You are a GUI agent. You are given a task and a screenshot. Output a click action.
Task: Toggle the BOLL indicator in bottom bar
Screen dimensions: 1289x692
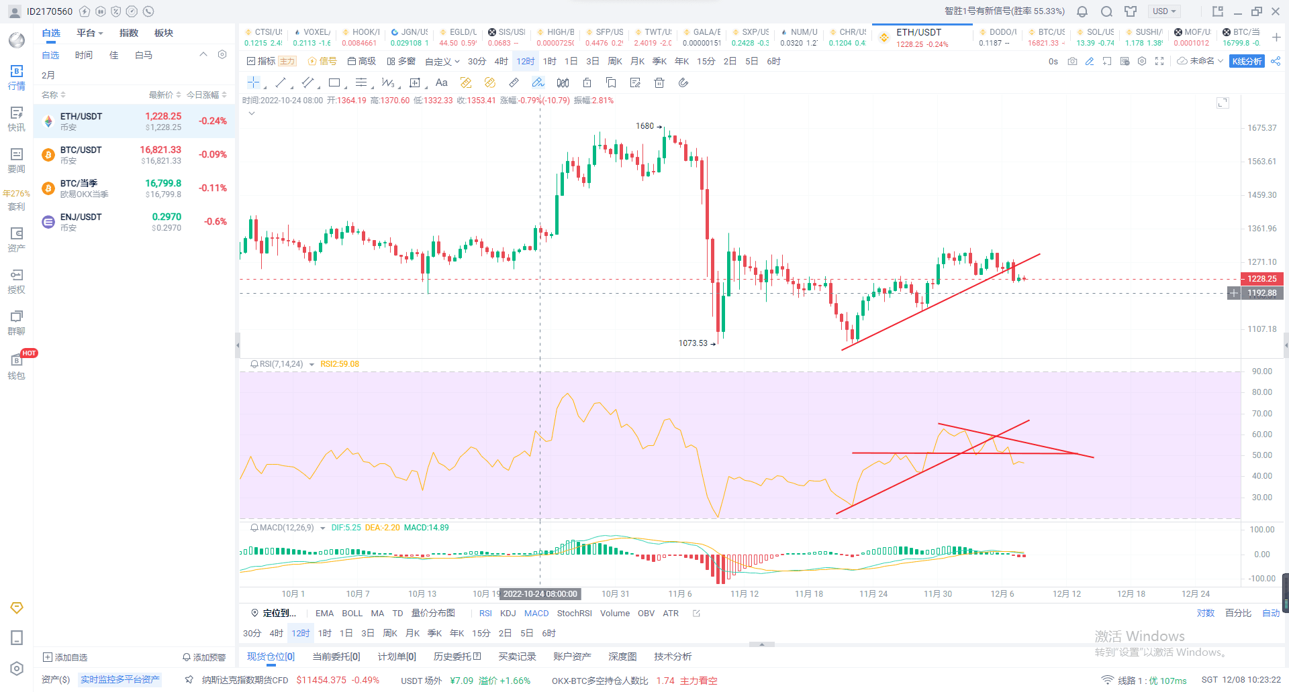tap(352, 613)
